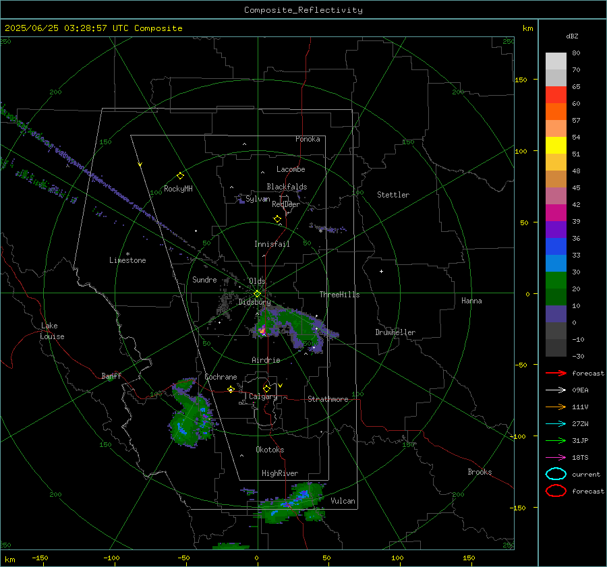The height and width of the screenshot is (567, 607).
Task: Click the cyan current ellipse legend icon
Action: point(556,474)
